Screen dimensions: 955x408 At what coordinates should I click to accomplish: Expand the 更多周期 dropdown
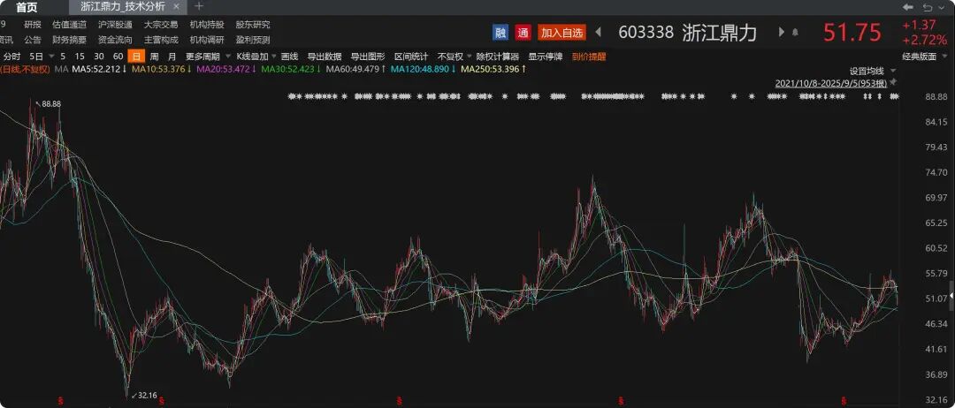tap(206, 56)
